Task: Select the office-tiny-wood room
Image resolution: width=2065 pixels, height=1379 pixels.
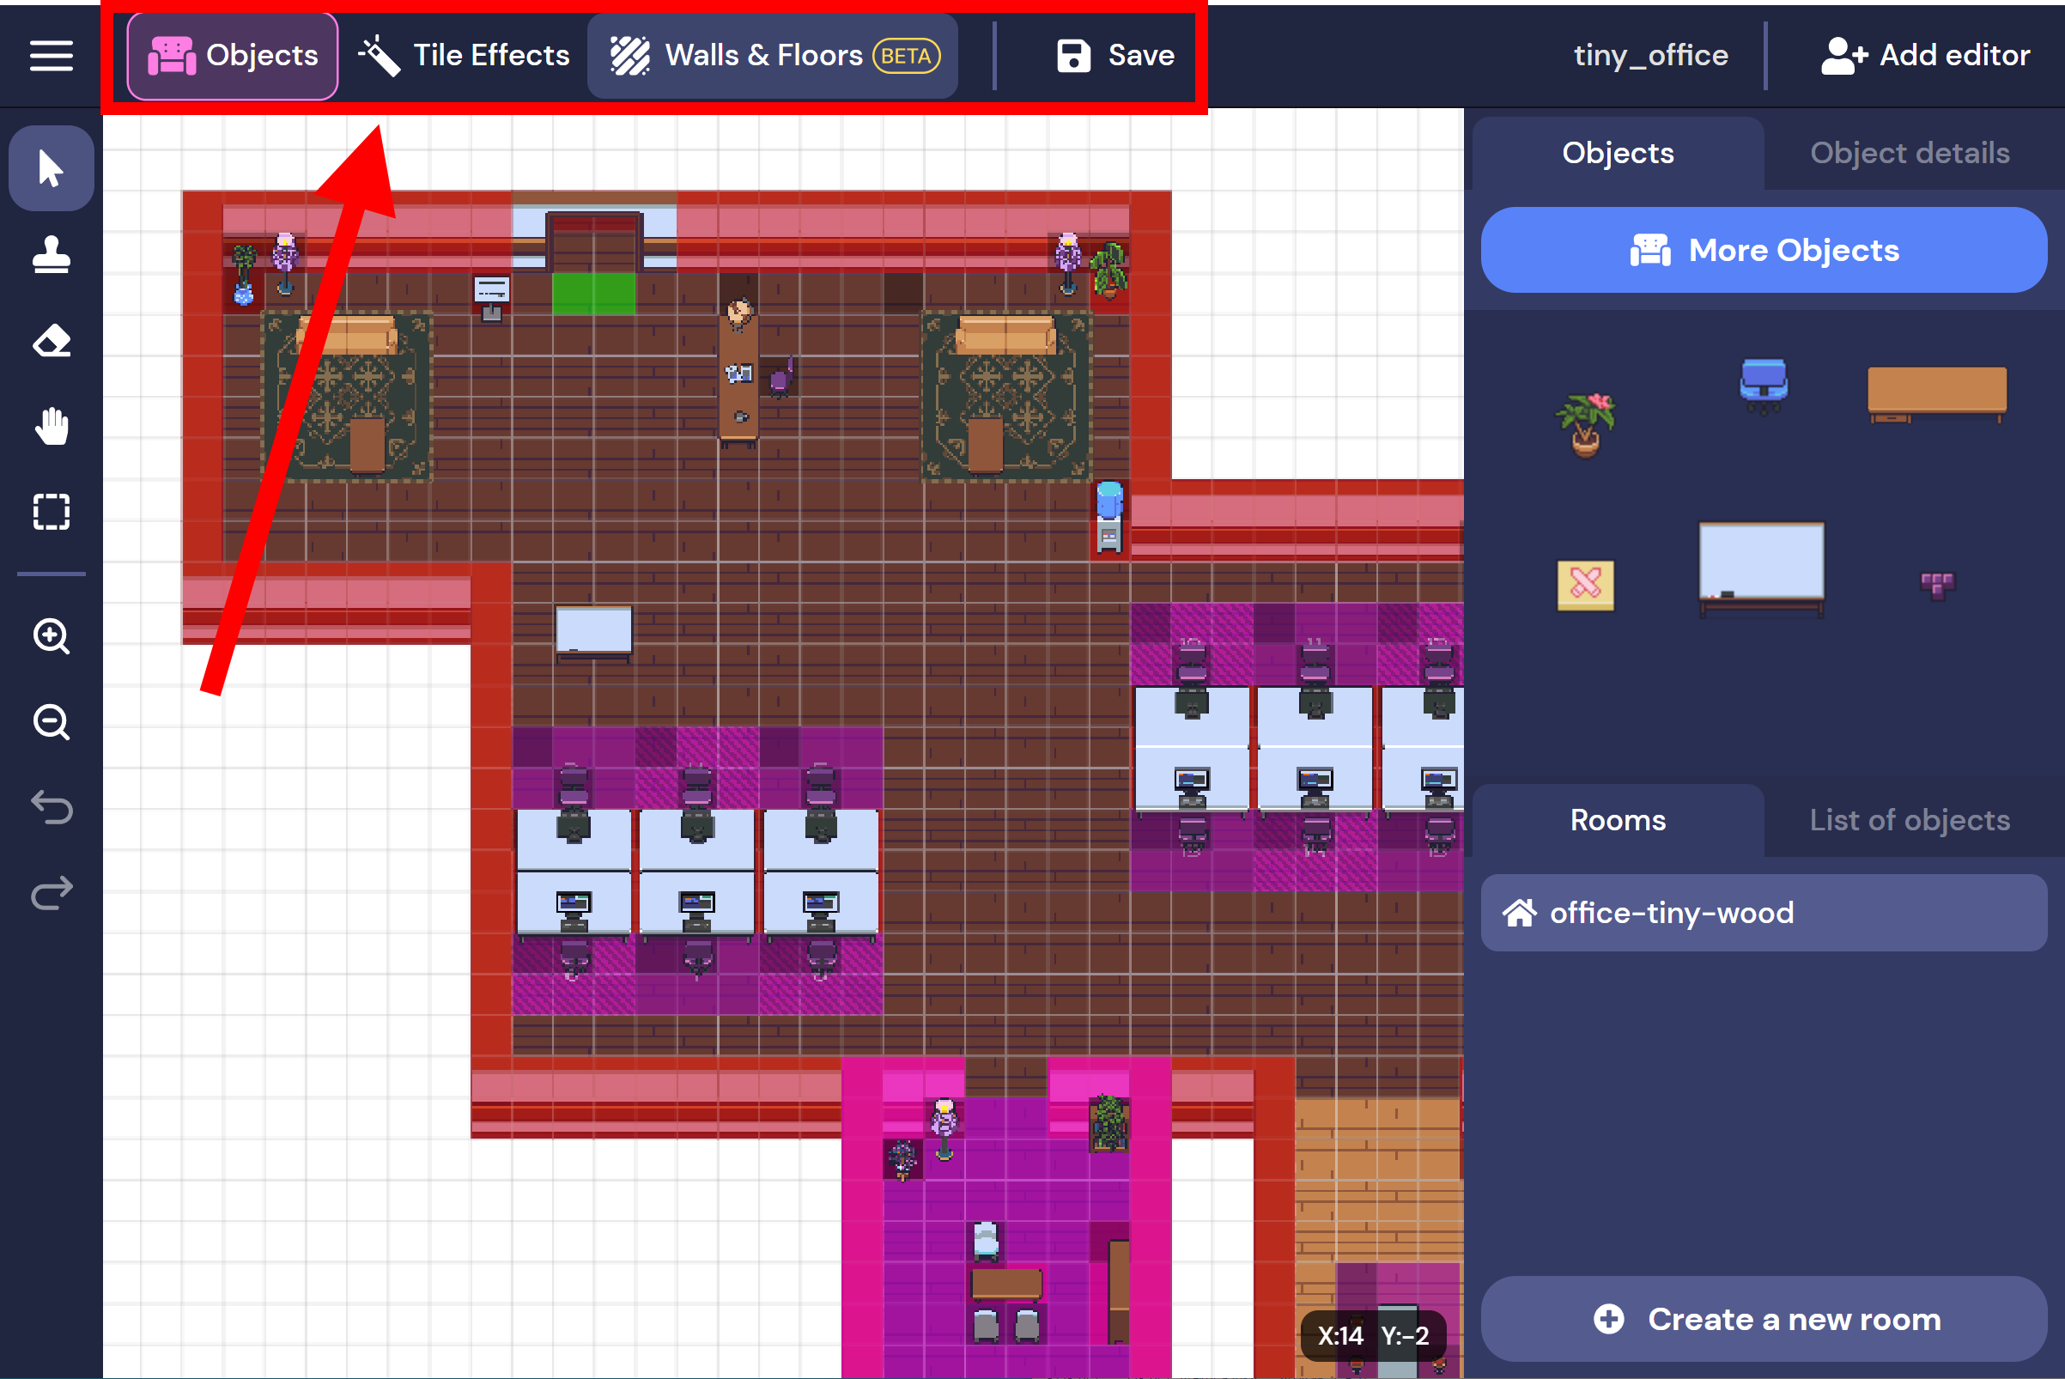Action: [1764, 913]
